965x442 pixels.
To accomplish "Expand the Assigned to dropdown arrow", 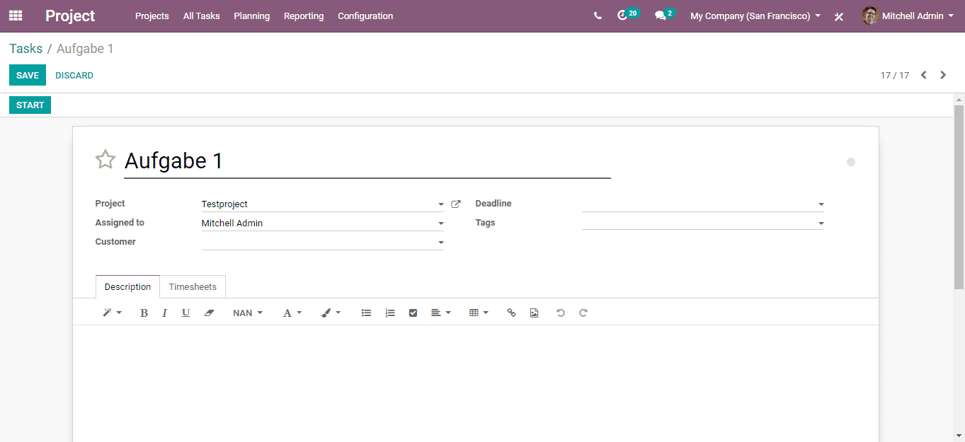I will point(440,223).
